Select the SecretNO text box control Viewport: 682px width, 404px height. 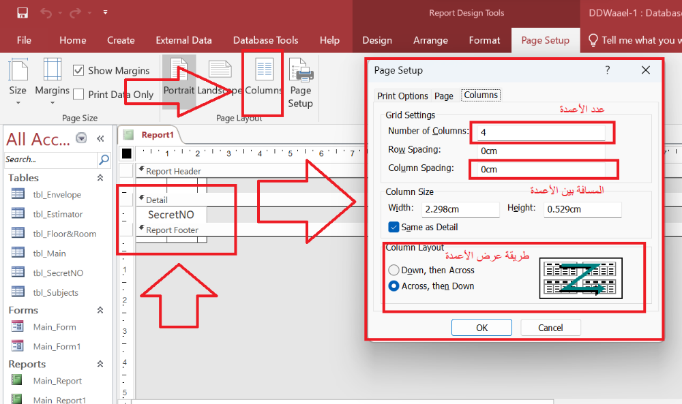tap(171, 215)
